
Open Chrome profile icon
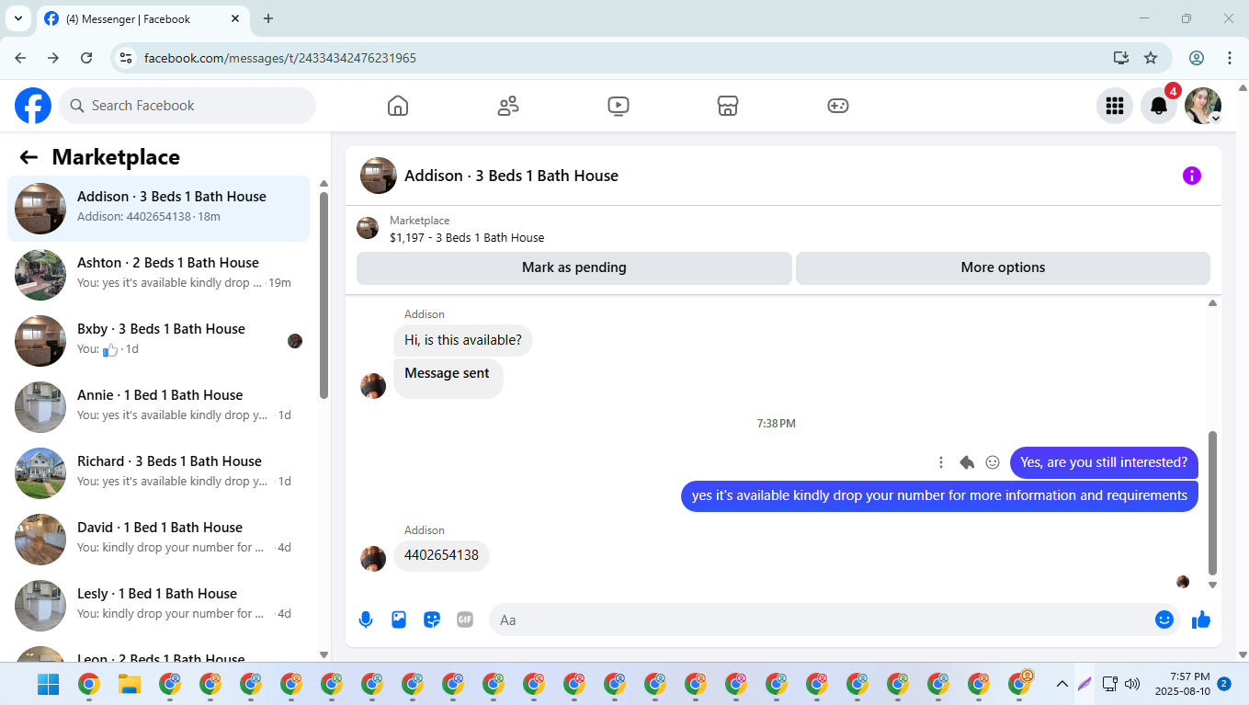[x=1197, y=58]
